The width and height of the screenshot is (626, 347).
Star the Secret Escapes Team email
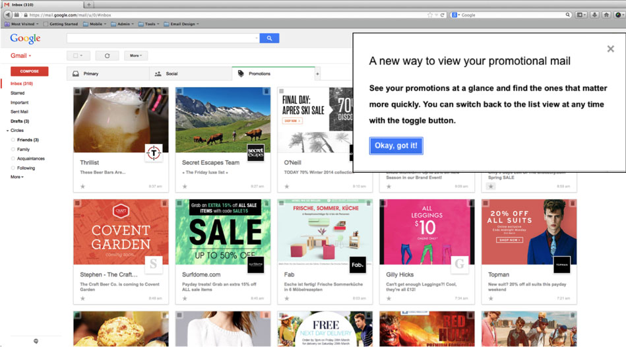tap(185, 186)
